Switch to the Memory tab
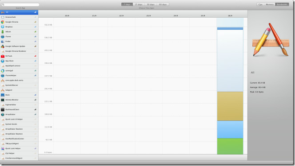 pos(270,4)
